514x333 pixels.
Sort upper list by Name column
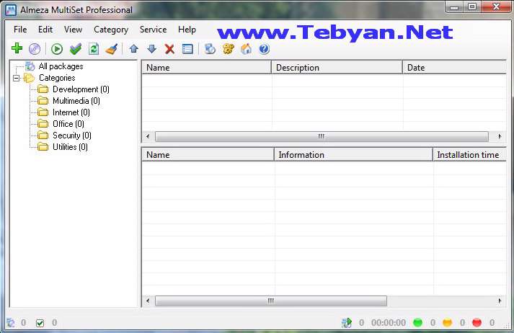click(206, 68)
